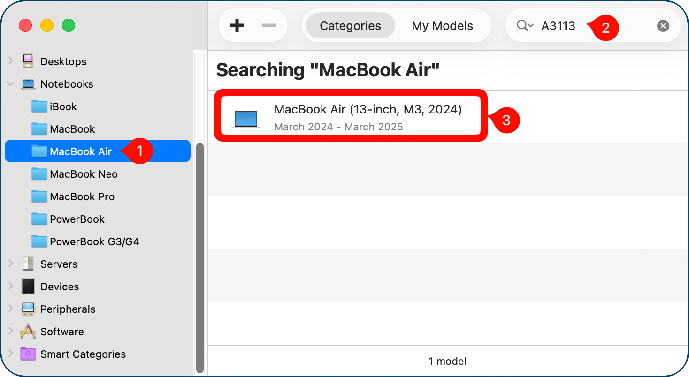The width and height of the screenshot is (689, 377).
Task: Switch to the My Models tab
Action: [442, 25]
